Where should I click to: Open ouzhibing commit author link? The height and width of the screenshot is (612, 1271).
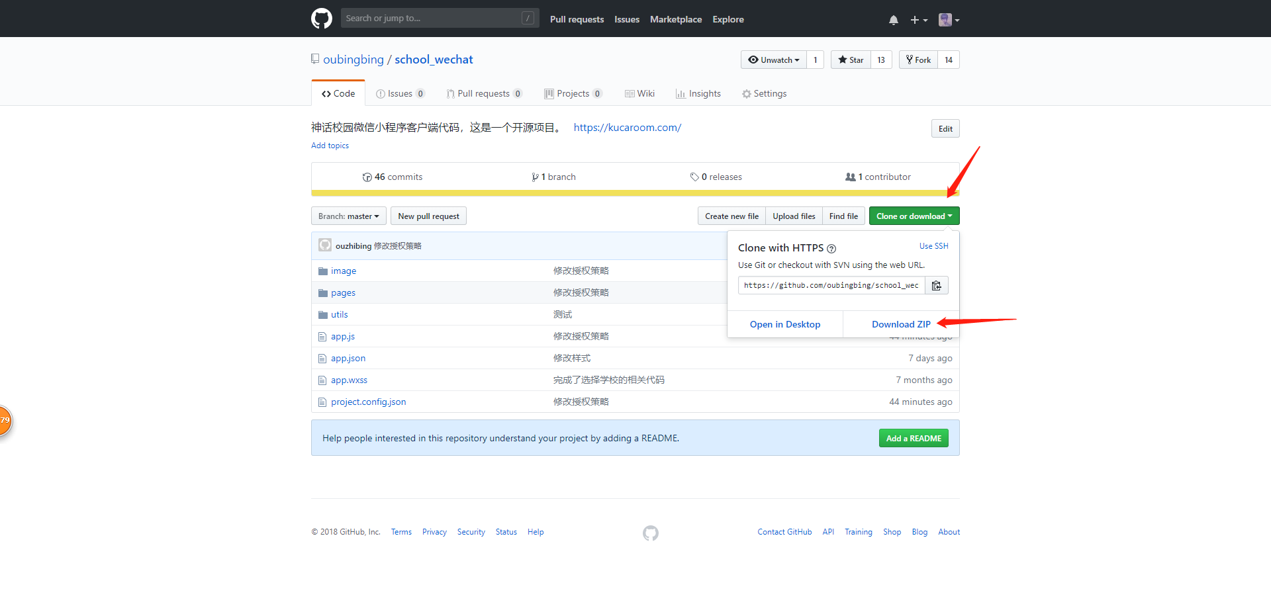353,245
